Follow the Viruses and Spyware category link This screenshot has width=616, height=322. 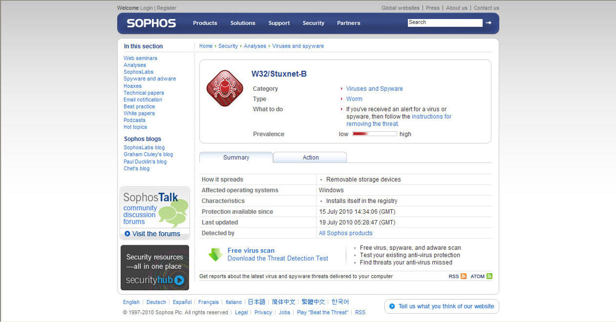374,89
